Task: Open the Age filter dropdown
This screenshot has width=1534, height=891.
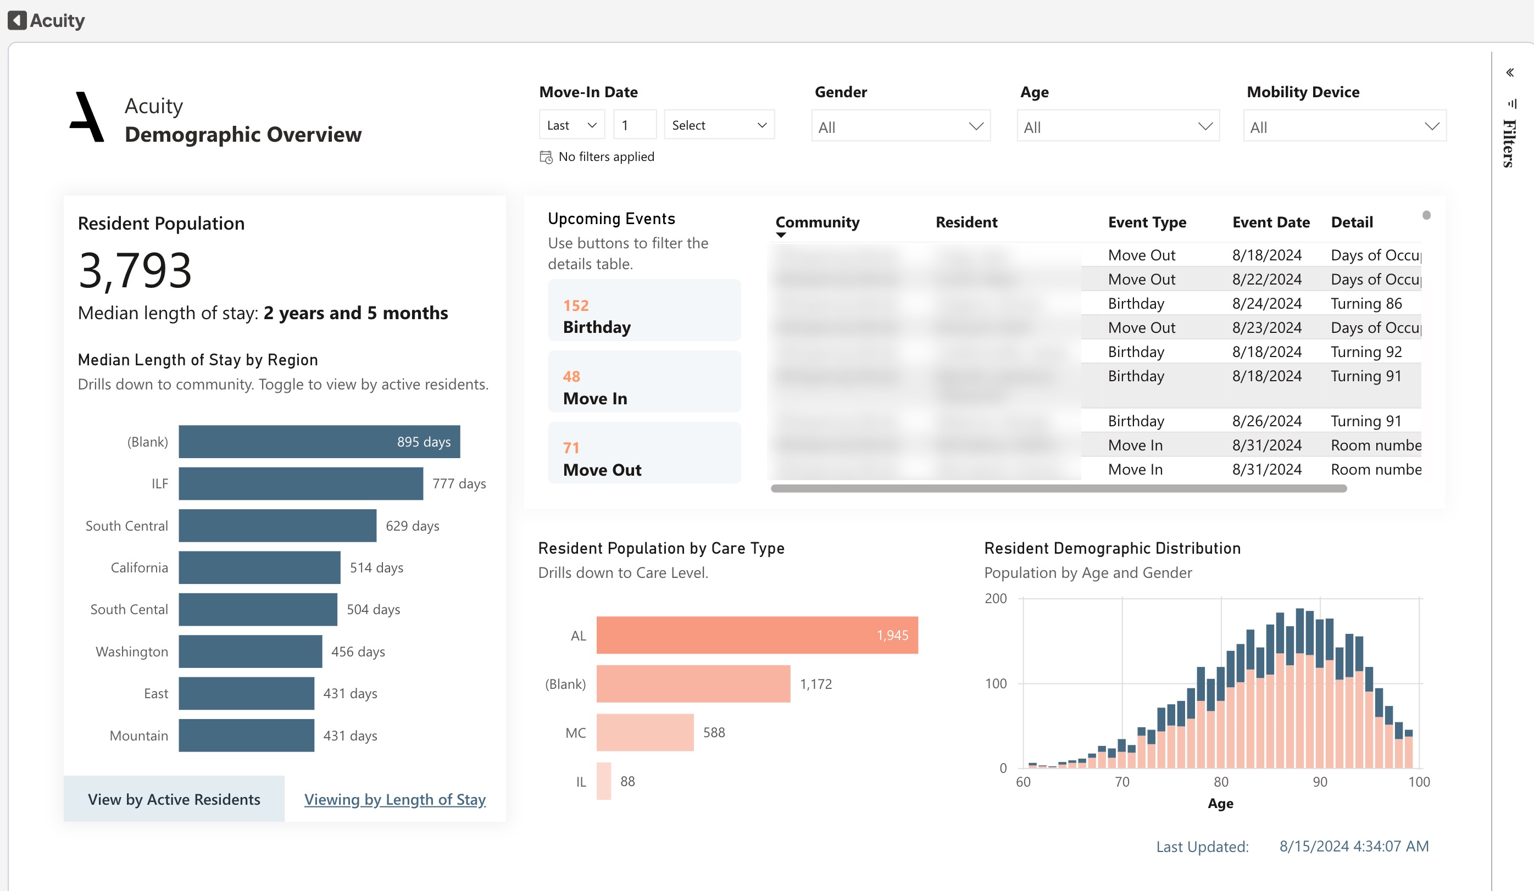Action: [x=1118, y=126]
